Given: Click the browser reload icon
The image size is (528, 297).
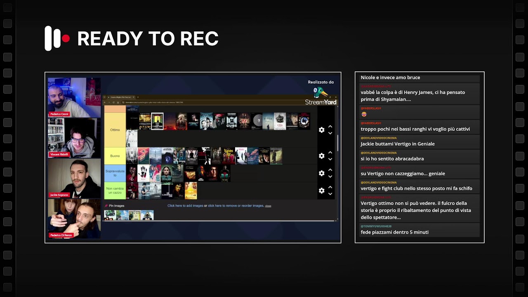Looking at the screenshot, I should [x=114, y=102].
